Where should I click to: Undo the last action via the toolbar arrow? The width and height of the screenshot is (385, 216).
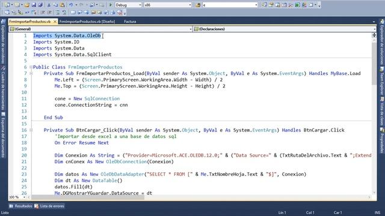point(71,5)
